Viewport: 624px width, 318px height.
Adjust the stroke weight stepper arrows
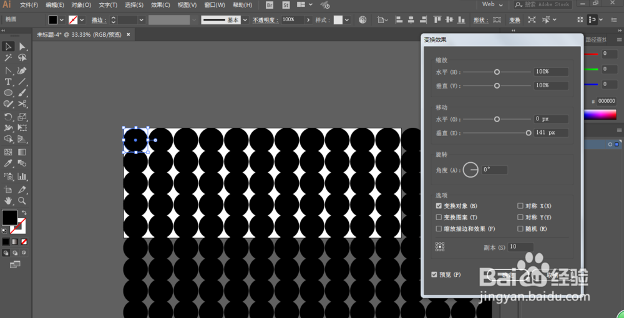click(114, 20)
